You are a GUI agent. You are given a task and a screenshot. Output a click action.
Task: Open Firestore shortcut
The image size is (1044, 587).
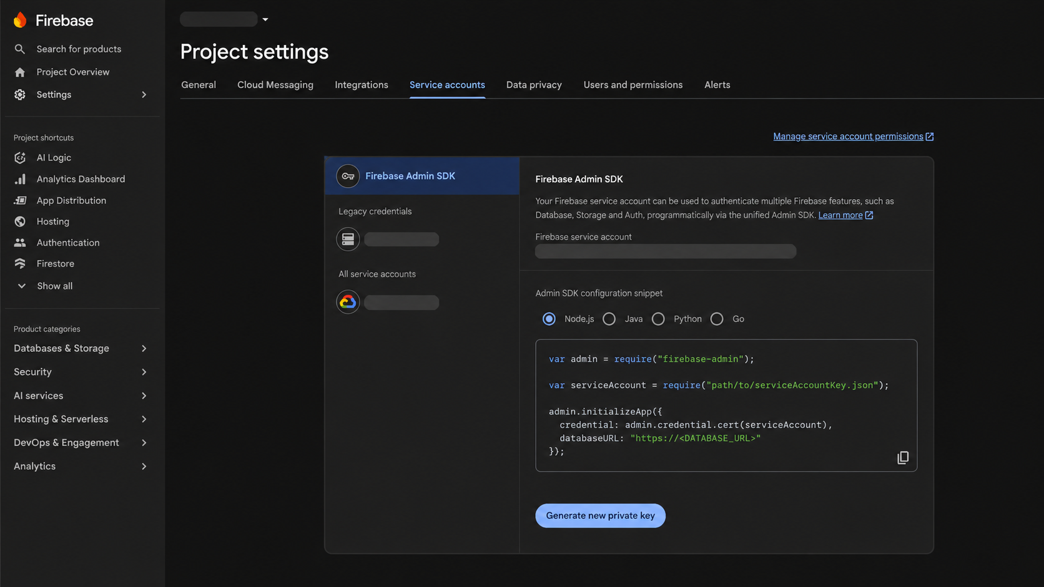coord(56,264)
